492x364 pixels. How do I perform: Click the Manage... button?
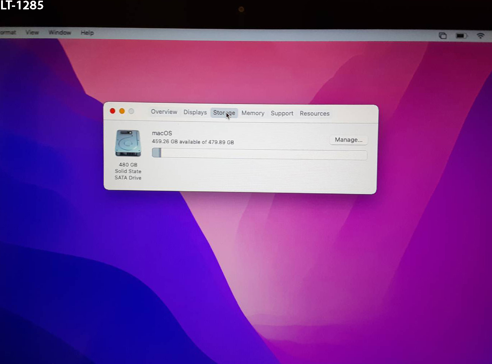pyautogui.click(x=349, y=140)
